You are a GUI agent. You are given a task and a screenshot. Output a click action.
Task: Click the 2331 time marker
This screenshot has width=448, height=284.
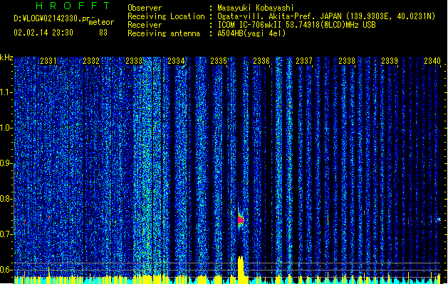[48, 61]
